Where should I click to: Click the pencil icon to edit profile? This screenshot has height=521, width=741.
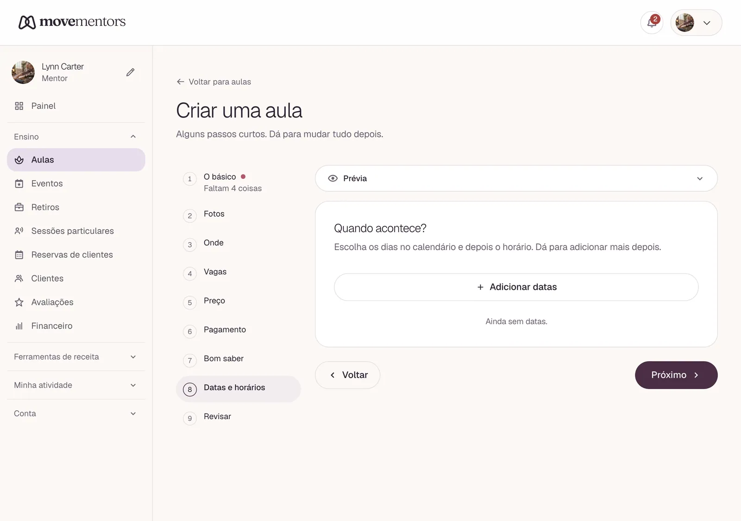point(131,72)
